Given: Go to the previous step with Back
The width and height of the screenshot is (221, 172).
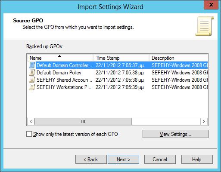Looking at the screenshot, I should (91, 159).
